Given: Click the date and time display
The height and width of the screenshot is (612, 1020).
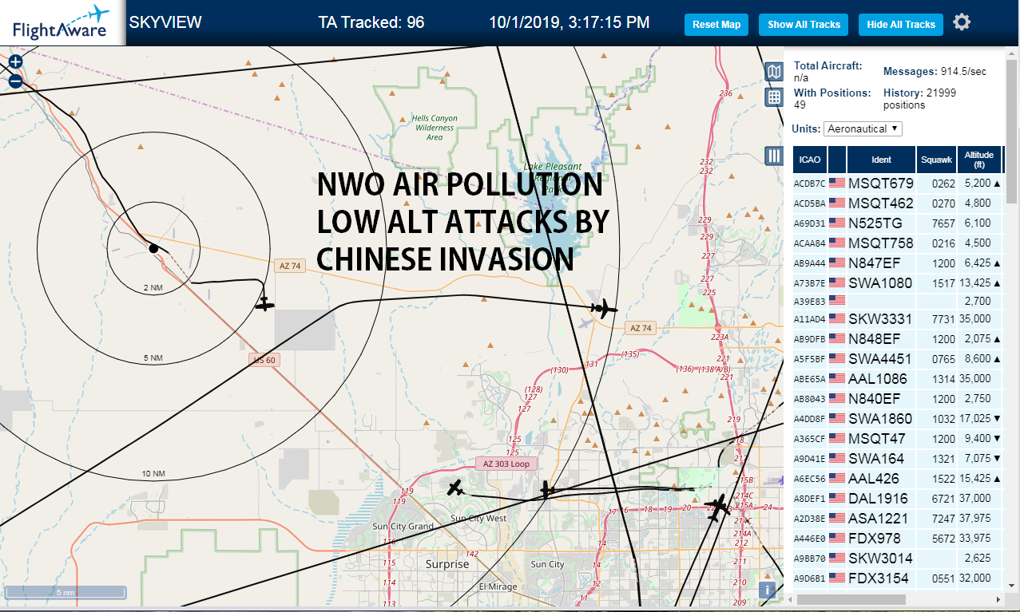Looking at the screenshot, I should (x=570, y=22).
